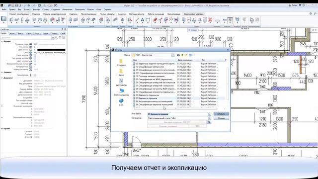
Task: Go back in the Отчеты dialog
Action: (x=178, y=55)
